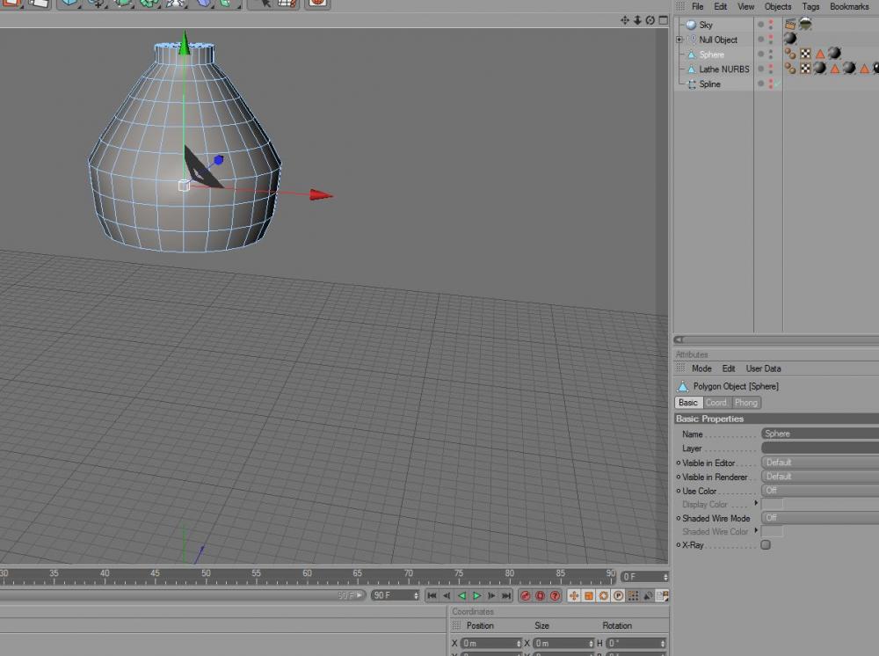Open the Visible in Editor dropdown

[x=817, y=463]
